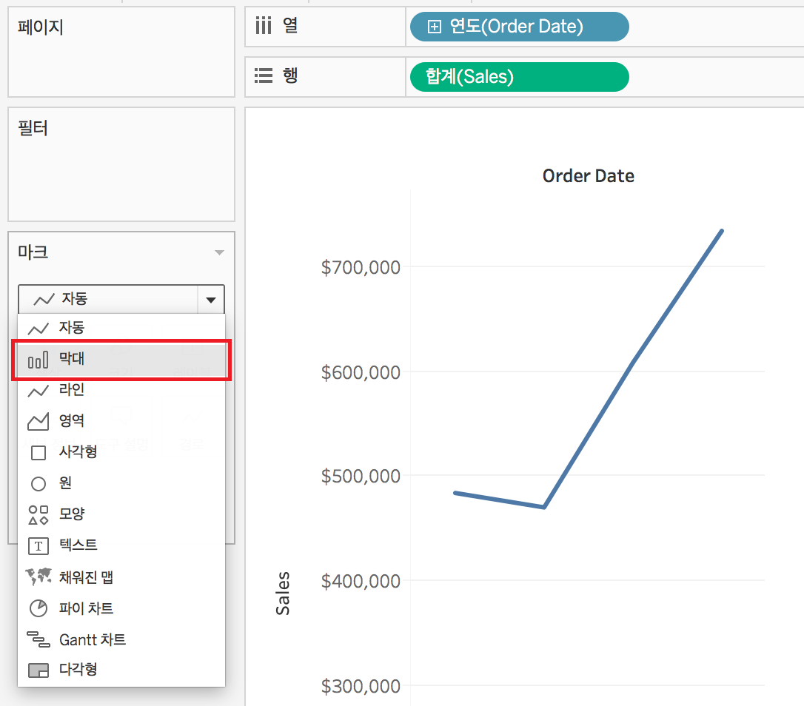Click the square icon beside 사각형
This screenshot has width=804, height=706.
tap(38, 453)
